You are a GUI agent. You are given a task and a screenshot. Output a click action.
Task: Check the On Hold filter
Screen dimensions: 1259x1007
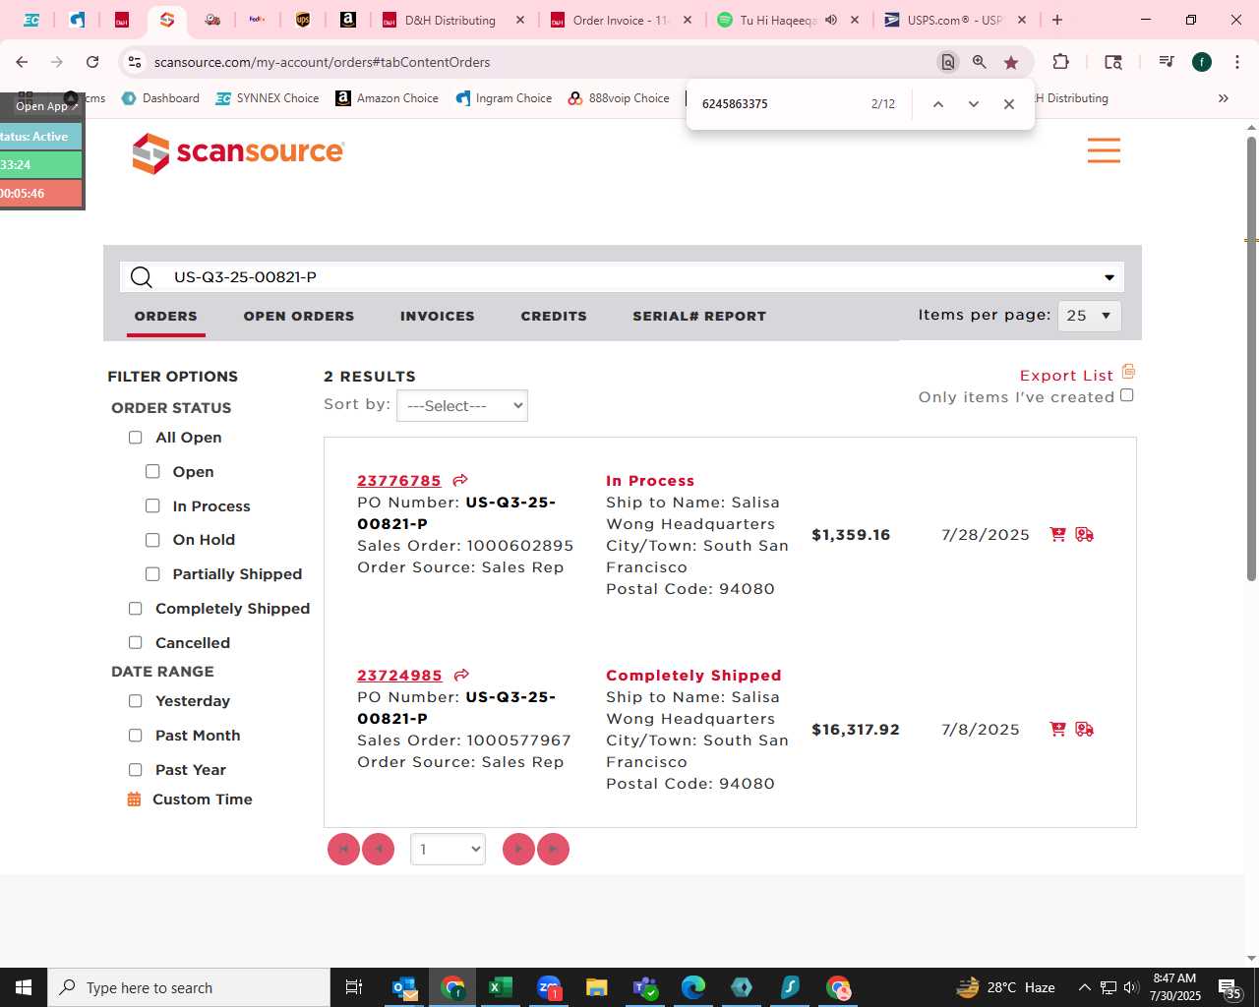pos(152,540)
